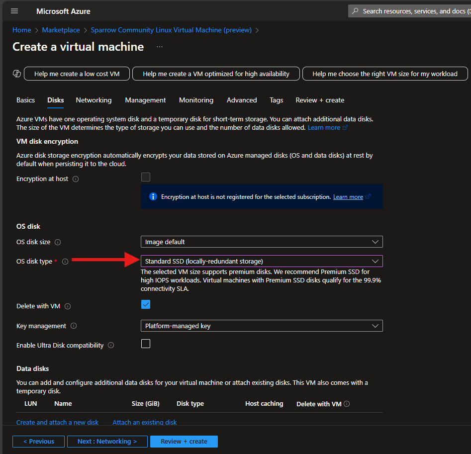471x454 pixels.
Task: Enable the Encryption at host checkbox
Action: (x=145, y=177)
